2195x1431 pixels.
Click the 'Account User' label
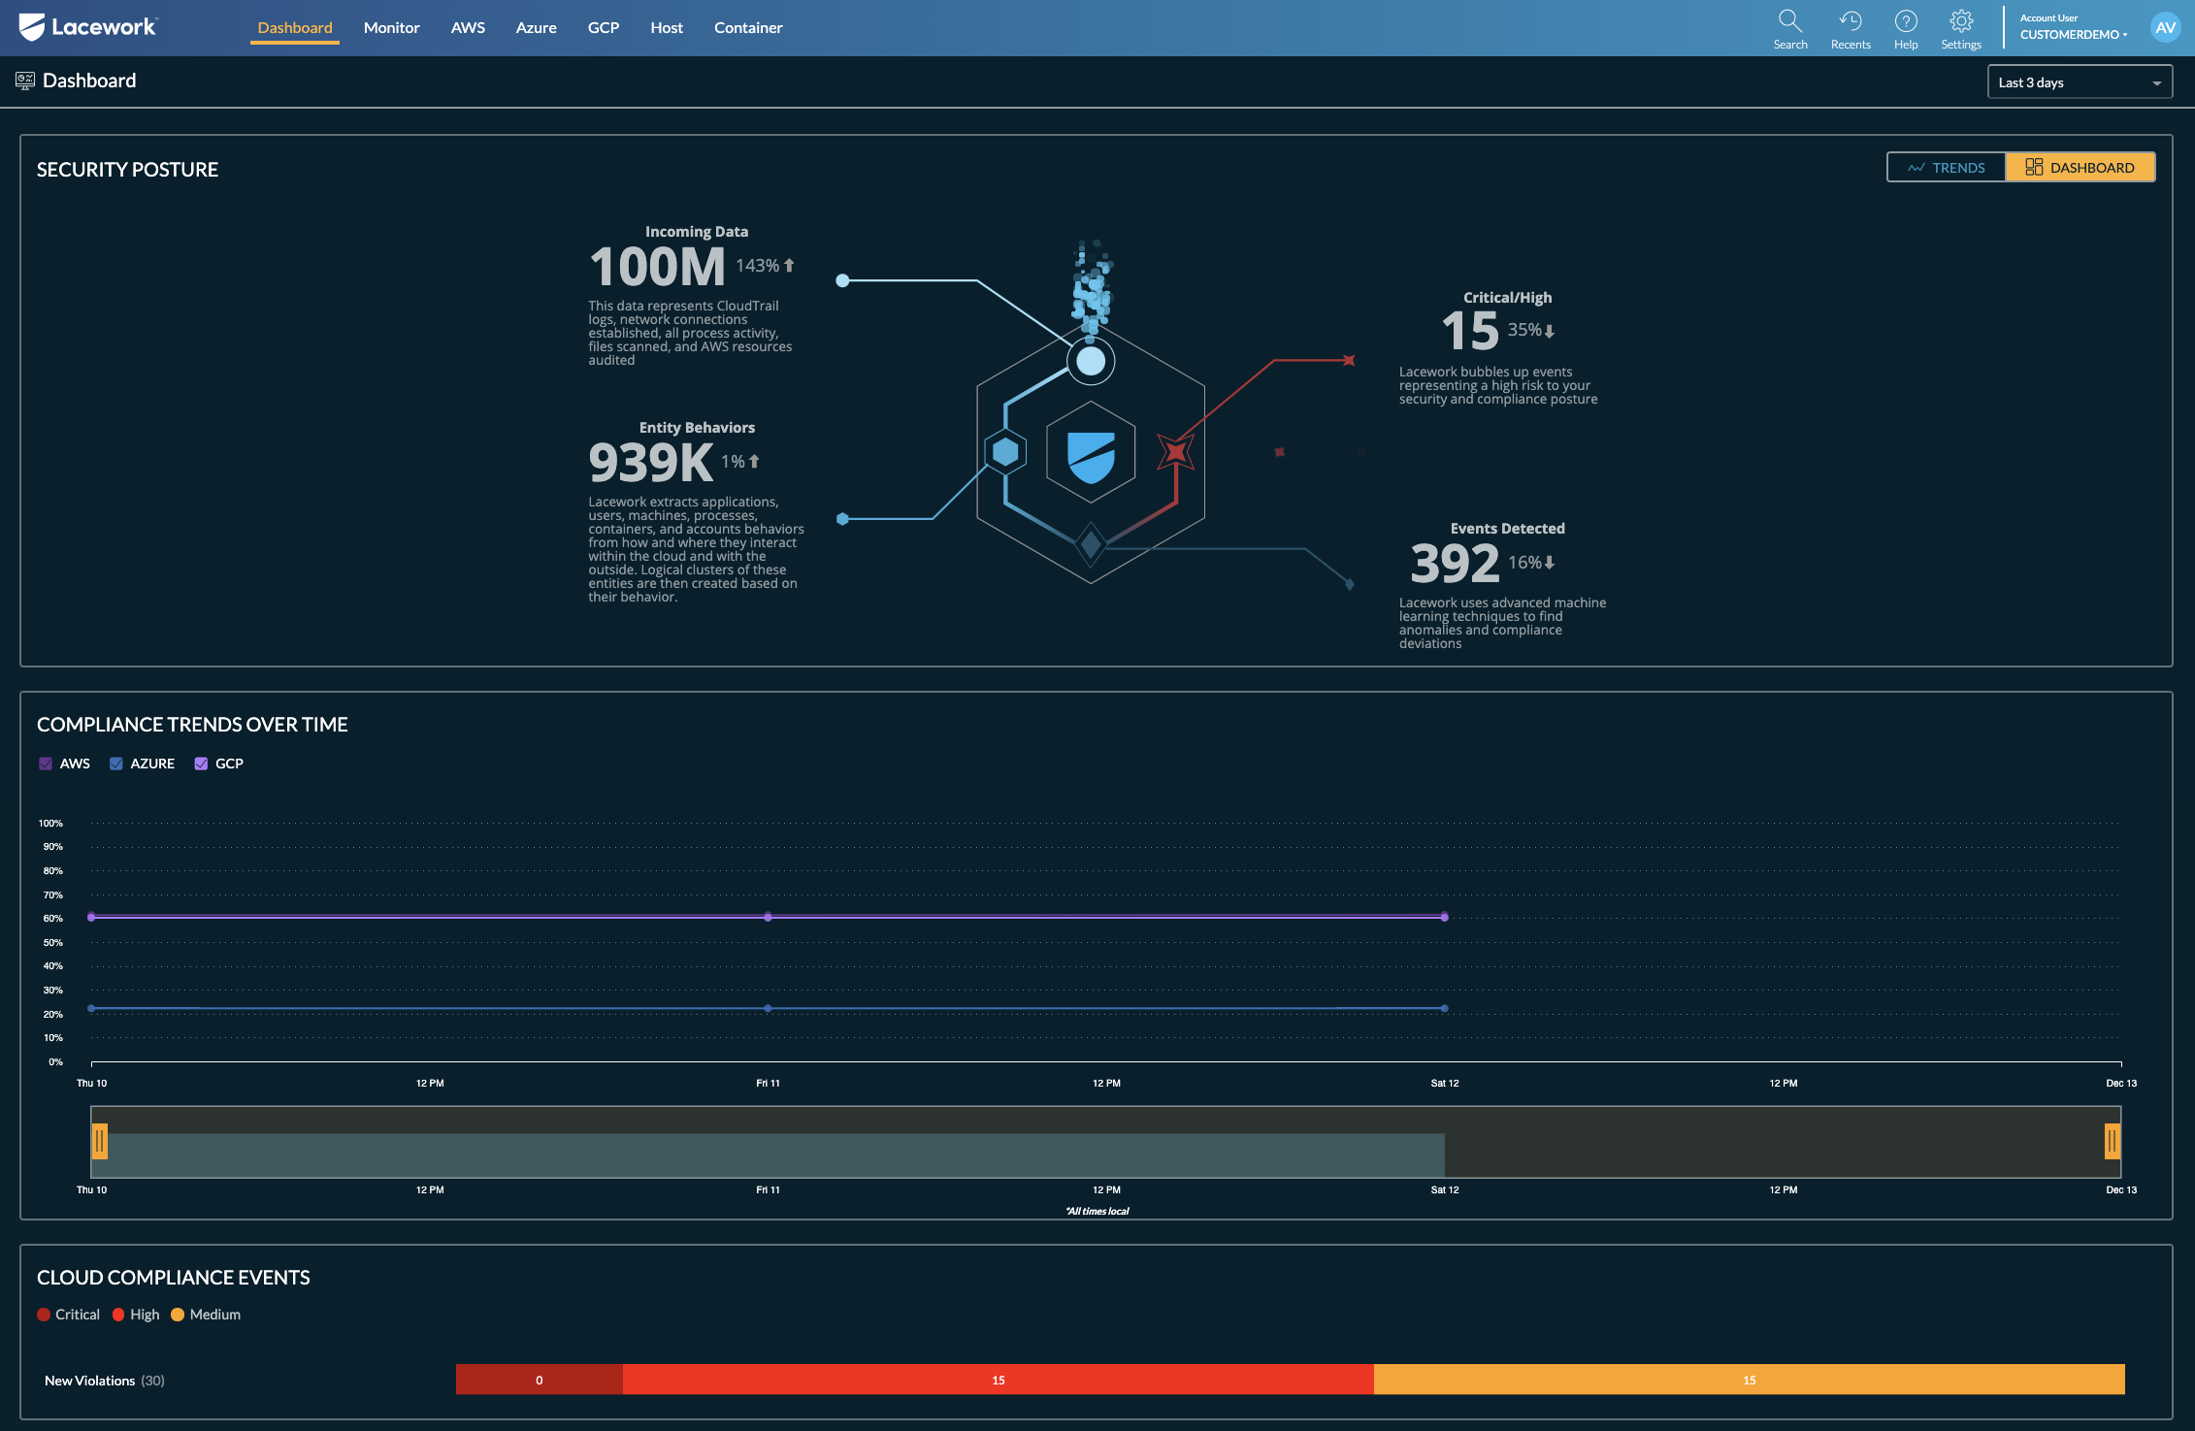point(2048,17)
